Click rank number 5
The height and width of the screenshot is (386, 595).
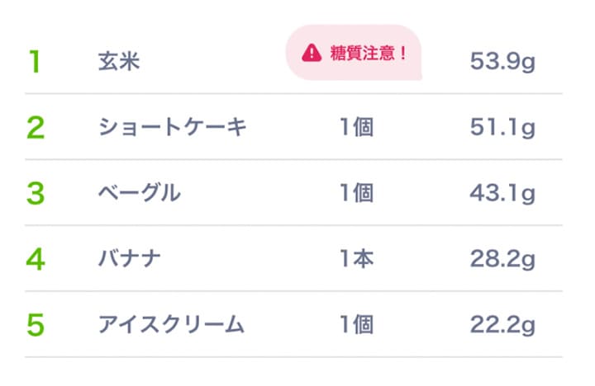36,325
